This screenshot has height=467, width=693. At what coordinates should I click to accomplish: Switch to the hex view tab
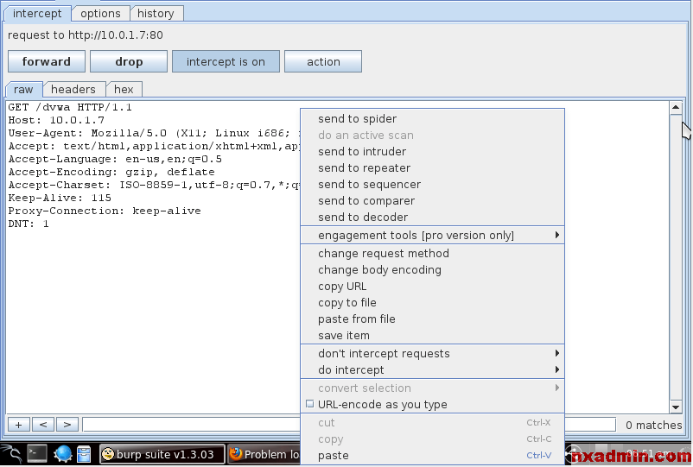124,89
